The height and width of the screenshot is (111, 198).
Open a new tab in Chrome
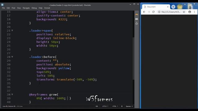click(173, 7)
